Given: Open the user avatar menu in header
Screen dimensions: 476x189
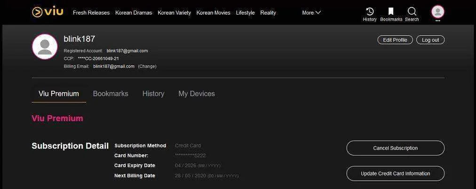Looking at the screenshot, I should coord(438,12).
